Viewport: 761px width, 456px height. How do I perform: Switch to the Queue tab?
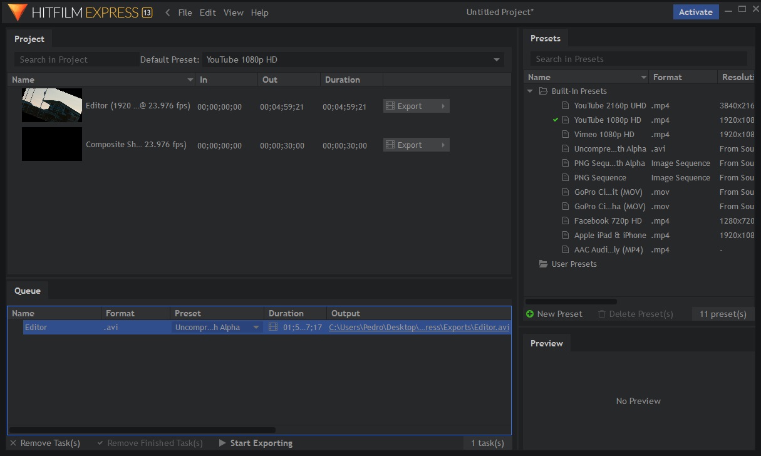(28, 291)
